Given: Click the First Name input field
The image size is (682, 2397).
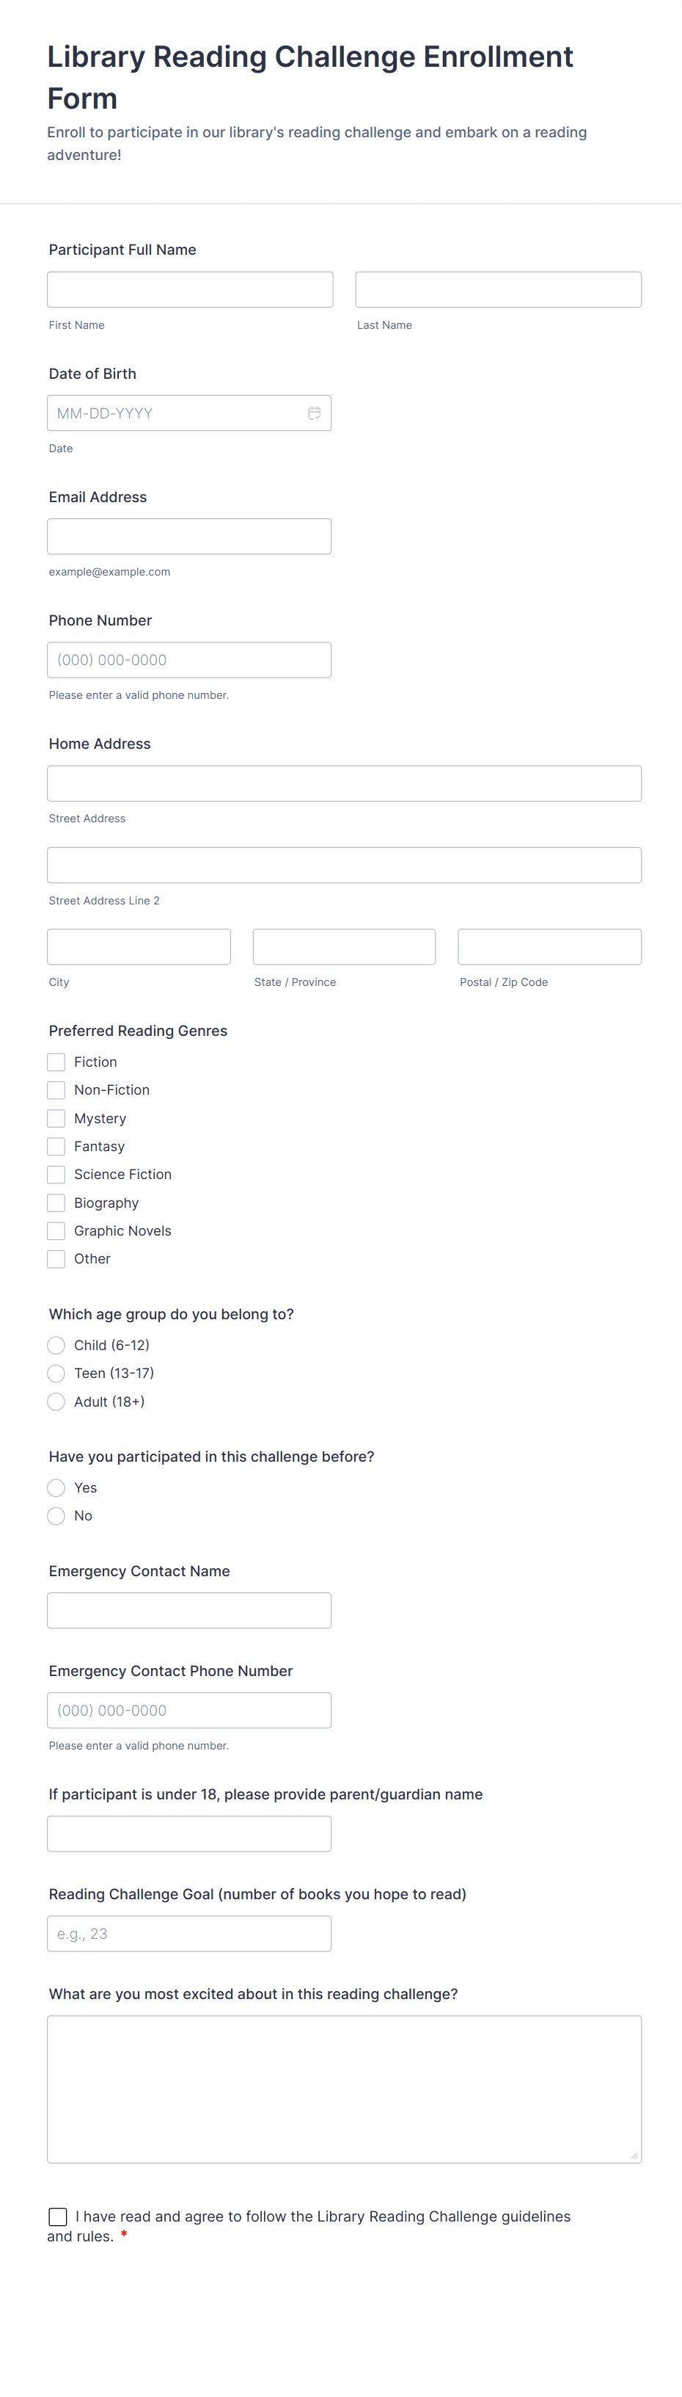Looking at the screenshot, I should (189, 289).
